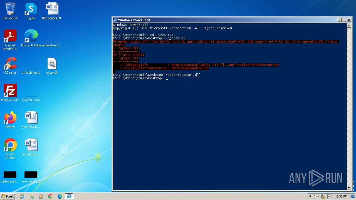Select the pagroup.png desktop file

tap(31, 95)
